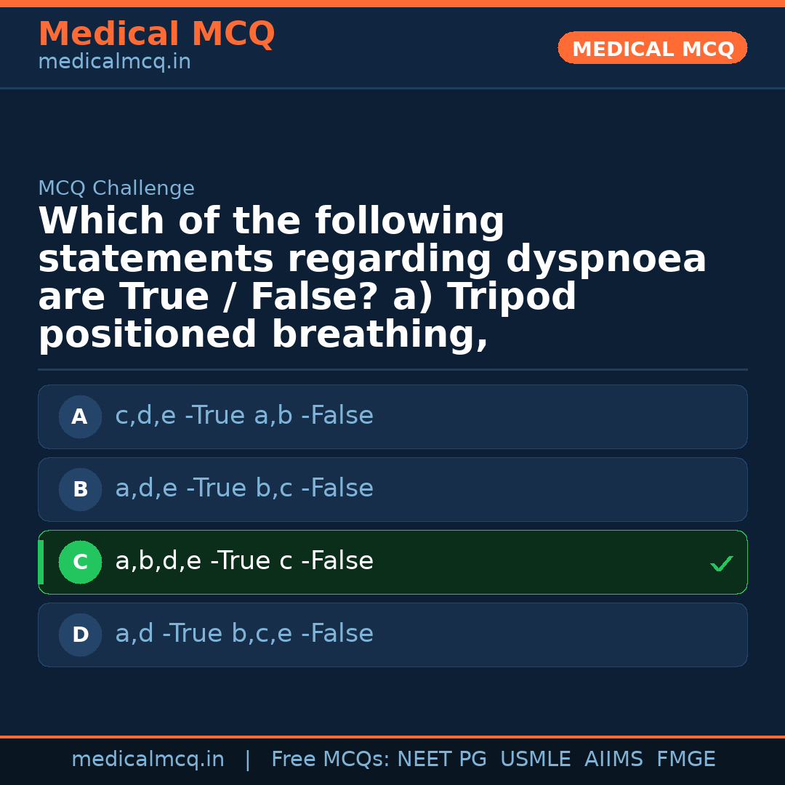Click the USMLE text in the footer
This screenshot has height=785, width=785.
[536, 758]
